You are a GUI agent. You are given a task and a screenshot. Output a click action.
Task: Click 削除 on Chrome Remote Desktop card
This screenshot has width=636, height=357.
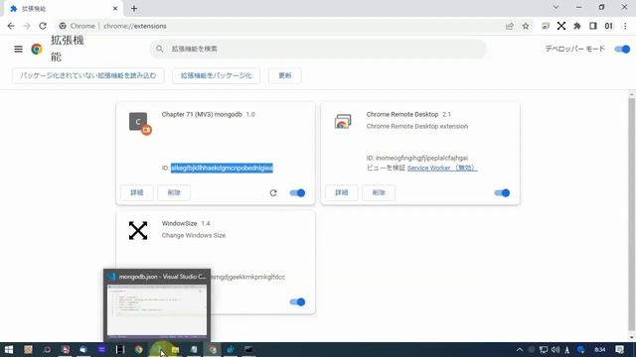[379, 192]
